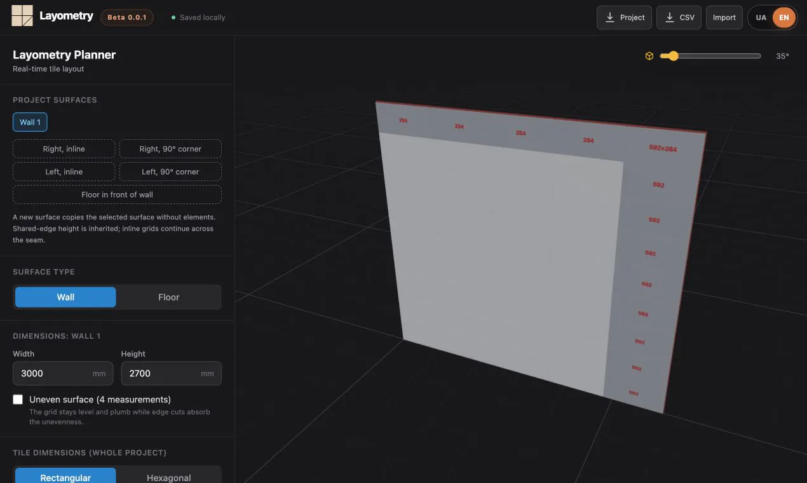
Task: Set surface type to Wall
Action: 65,297
